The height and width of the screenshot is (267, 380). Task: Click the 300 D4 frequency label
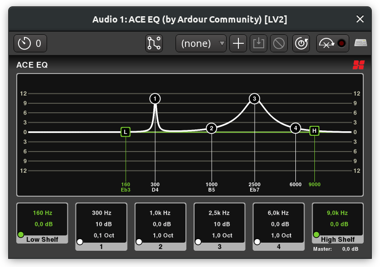(155, 187)
